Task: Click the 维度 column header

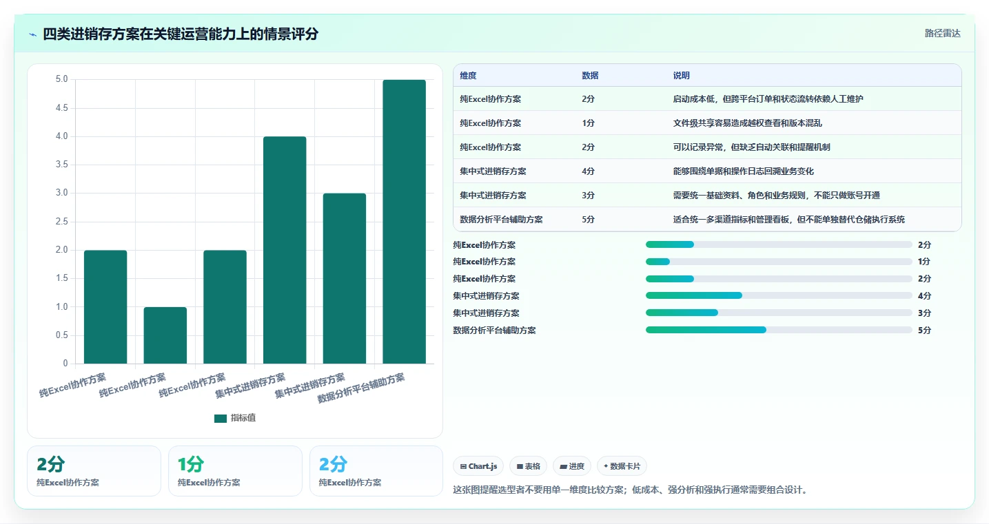Action: click(468, 76)
